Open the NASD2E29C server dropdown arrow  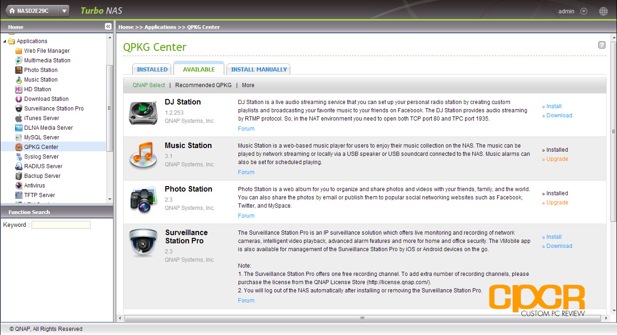(65, 11)
